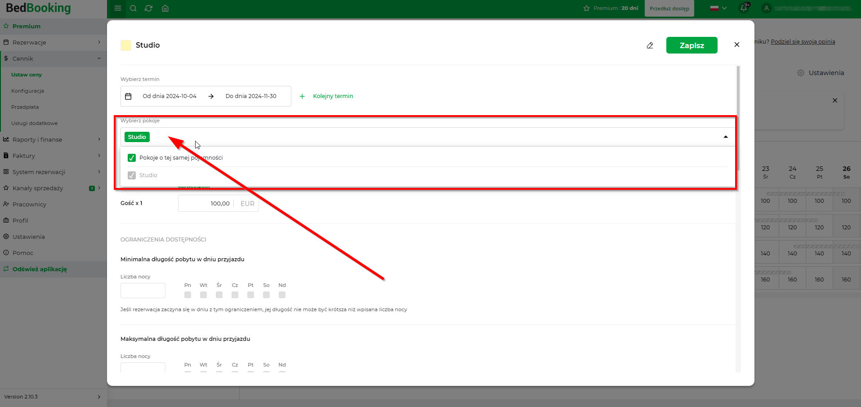Expand Raporty i finanse chevron

pos(99,139)
